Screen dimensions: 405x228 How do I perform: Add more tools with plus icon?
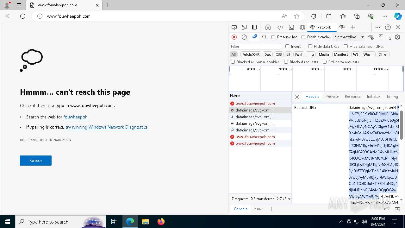[353, 27]
